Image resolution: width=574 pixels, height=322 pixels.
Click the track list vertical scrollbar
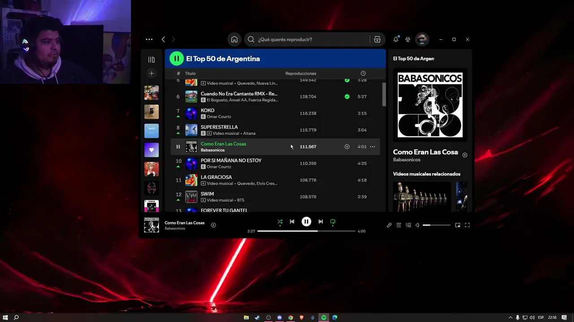384,94
